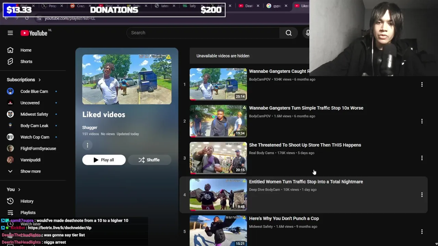Open the Shagger channel link

click(90, 127)
